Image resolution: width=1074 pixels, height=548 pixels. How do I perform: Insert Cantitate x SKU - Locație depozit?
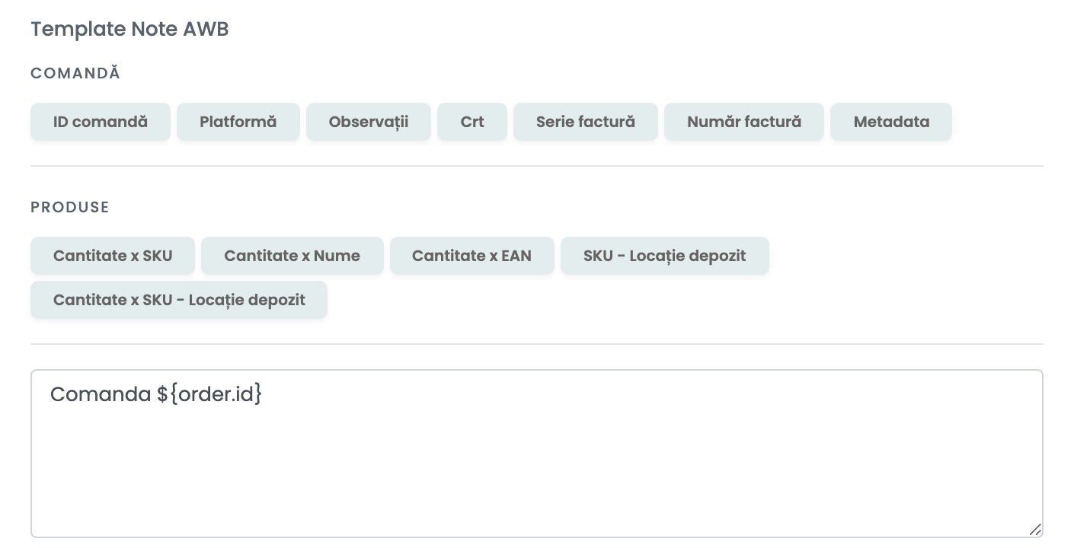179,300
